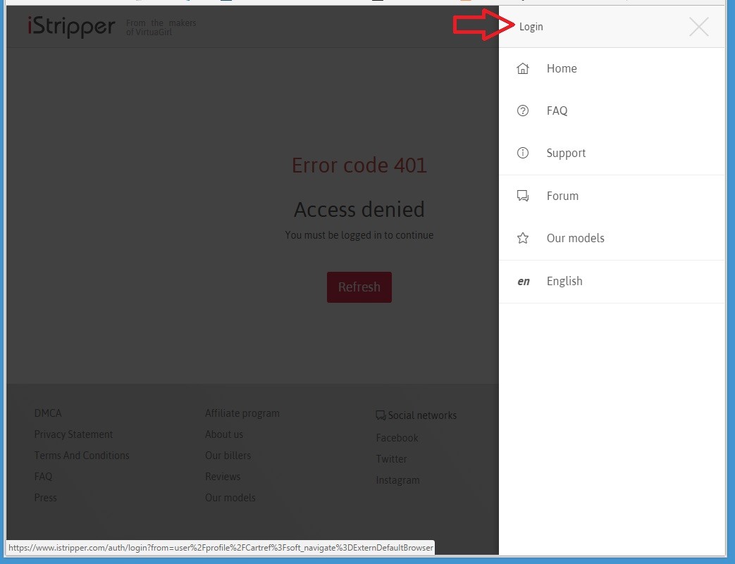735x564 pixels.
Task: Open the Twitter footer link
Action: pos(391,459)
